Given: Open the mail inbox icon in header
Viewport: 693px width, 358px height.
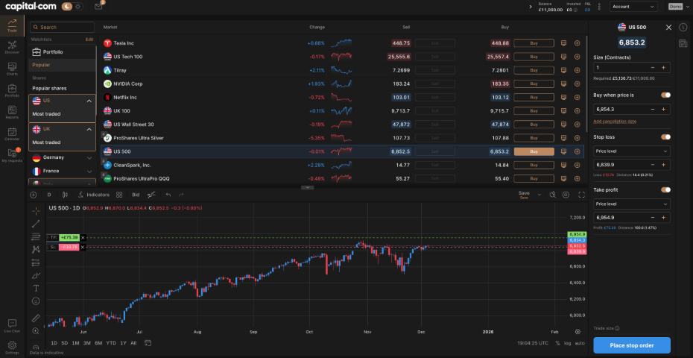Looking at the screenshot, I should tap(98, 7).
